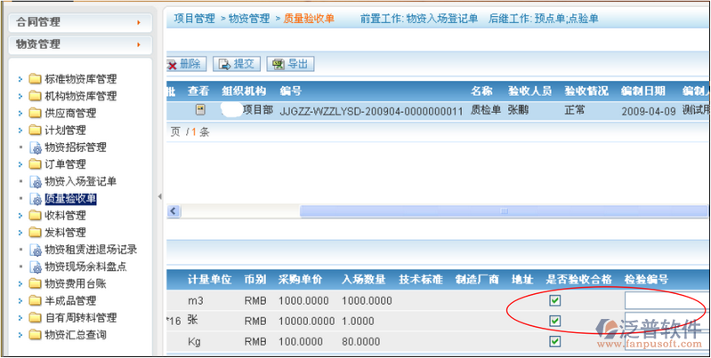The width and height of the screenshot is (711, 358).
Task: Click the horizontal scrollbar thumb under the list
Action: coord(503,211)
